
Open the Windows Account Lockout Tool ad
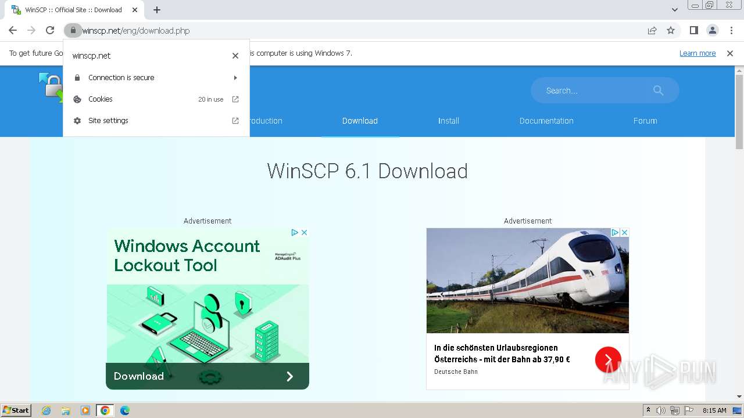187,255
